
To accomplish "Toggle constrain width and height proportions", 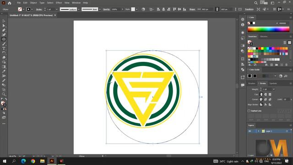I will click(217, 9).
